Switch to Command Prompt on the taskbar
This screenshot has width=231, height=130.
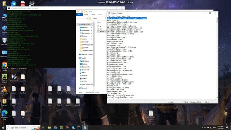[79, 127]
